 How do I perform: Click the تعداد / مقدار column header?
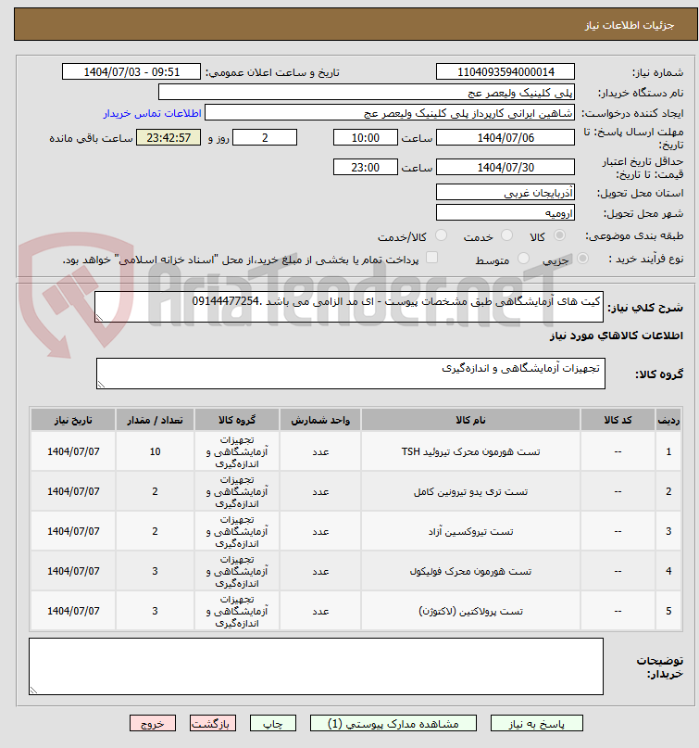(x=155, y=420)
